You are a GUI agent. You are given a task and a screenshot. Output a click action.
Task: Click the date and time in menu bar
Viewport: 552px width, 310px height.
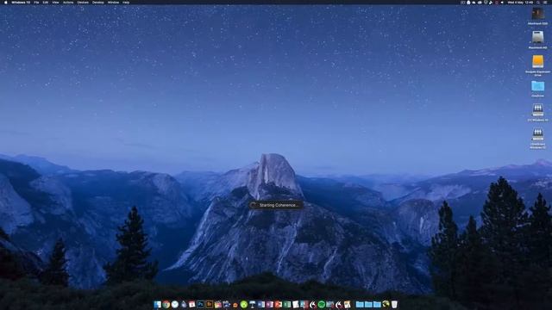click(520, 3)
